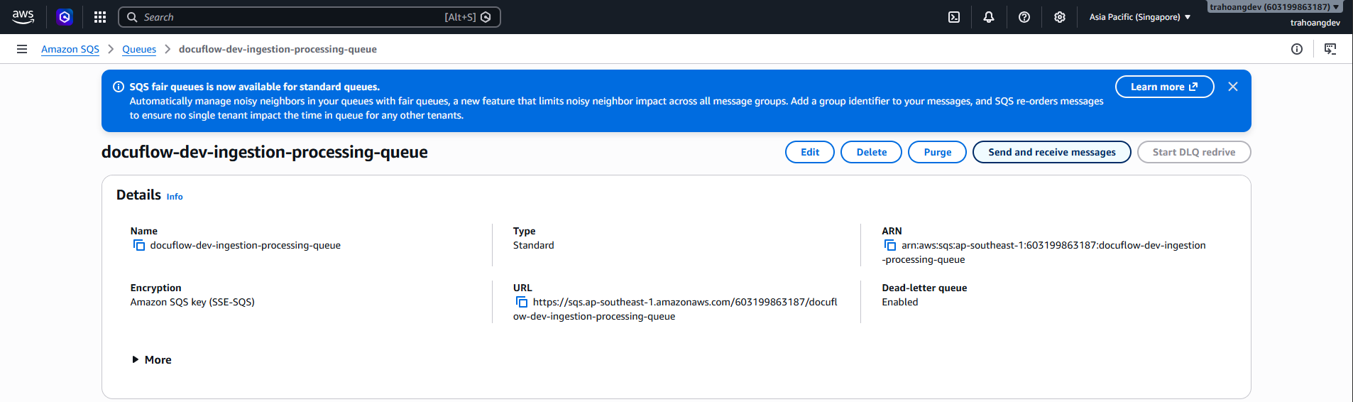The height and width of the screenshot is (402, 1353).
Task: Click Send and receive messages
Action: tap(1051, 152)
